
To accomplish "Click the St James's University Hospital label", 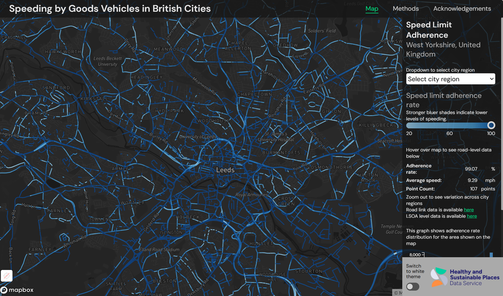I will pos(276,137).
